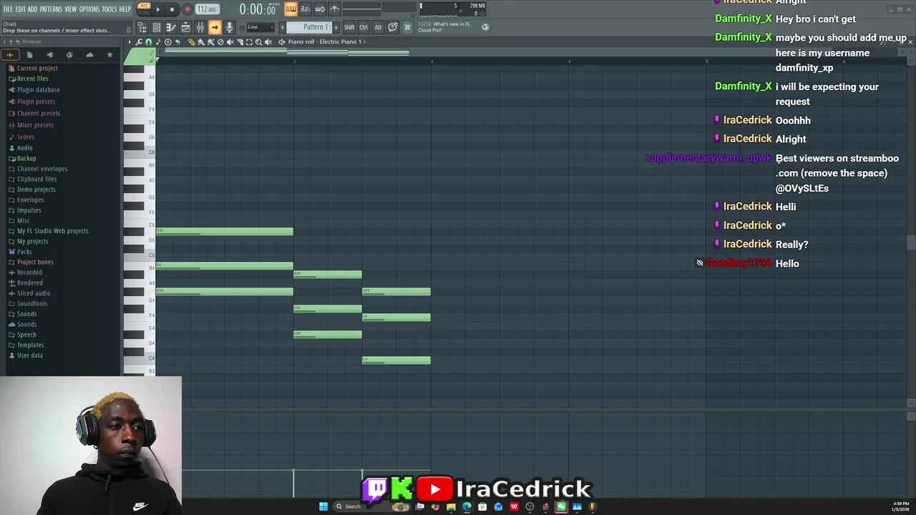Open the Pattern 1 selector dropdown
This screenshot has width=916, height=515.
click(x=308, y=27)
